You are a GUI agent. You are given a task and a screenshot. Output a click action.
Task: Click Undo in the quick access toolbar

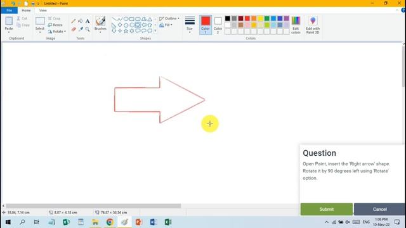tap(13, 3)
